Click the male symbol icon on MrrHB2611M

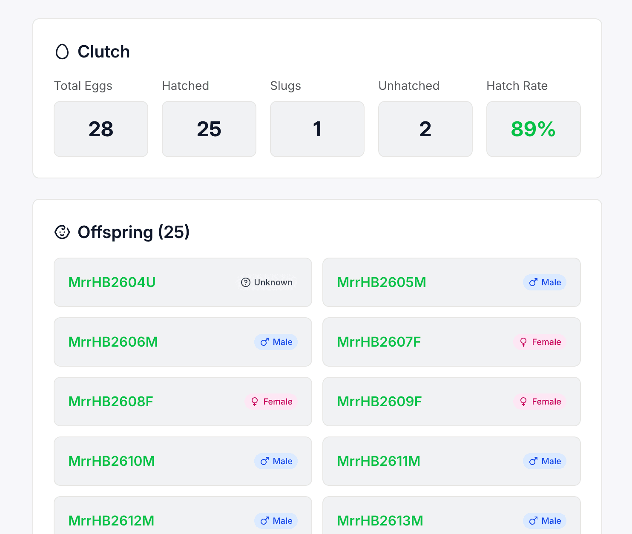click(x=533, y=461)
